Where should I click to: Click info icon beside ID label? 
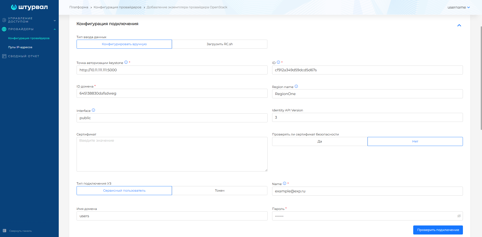pos(278,62)
